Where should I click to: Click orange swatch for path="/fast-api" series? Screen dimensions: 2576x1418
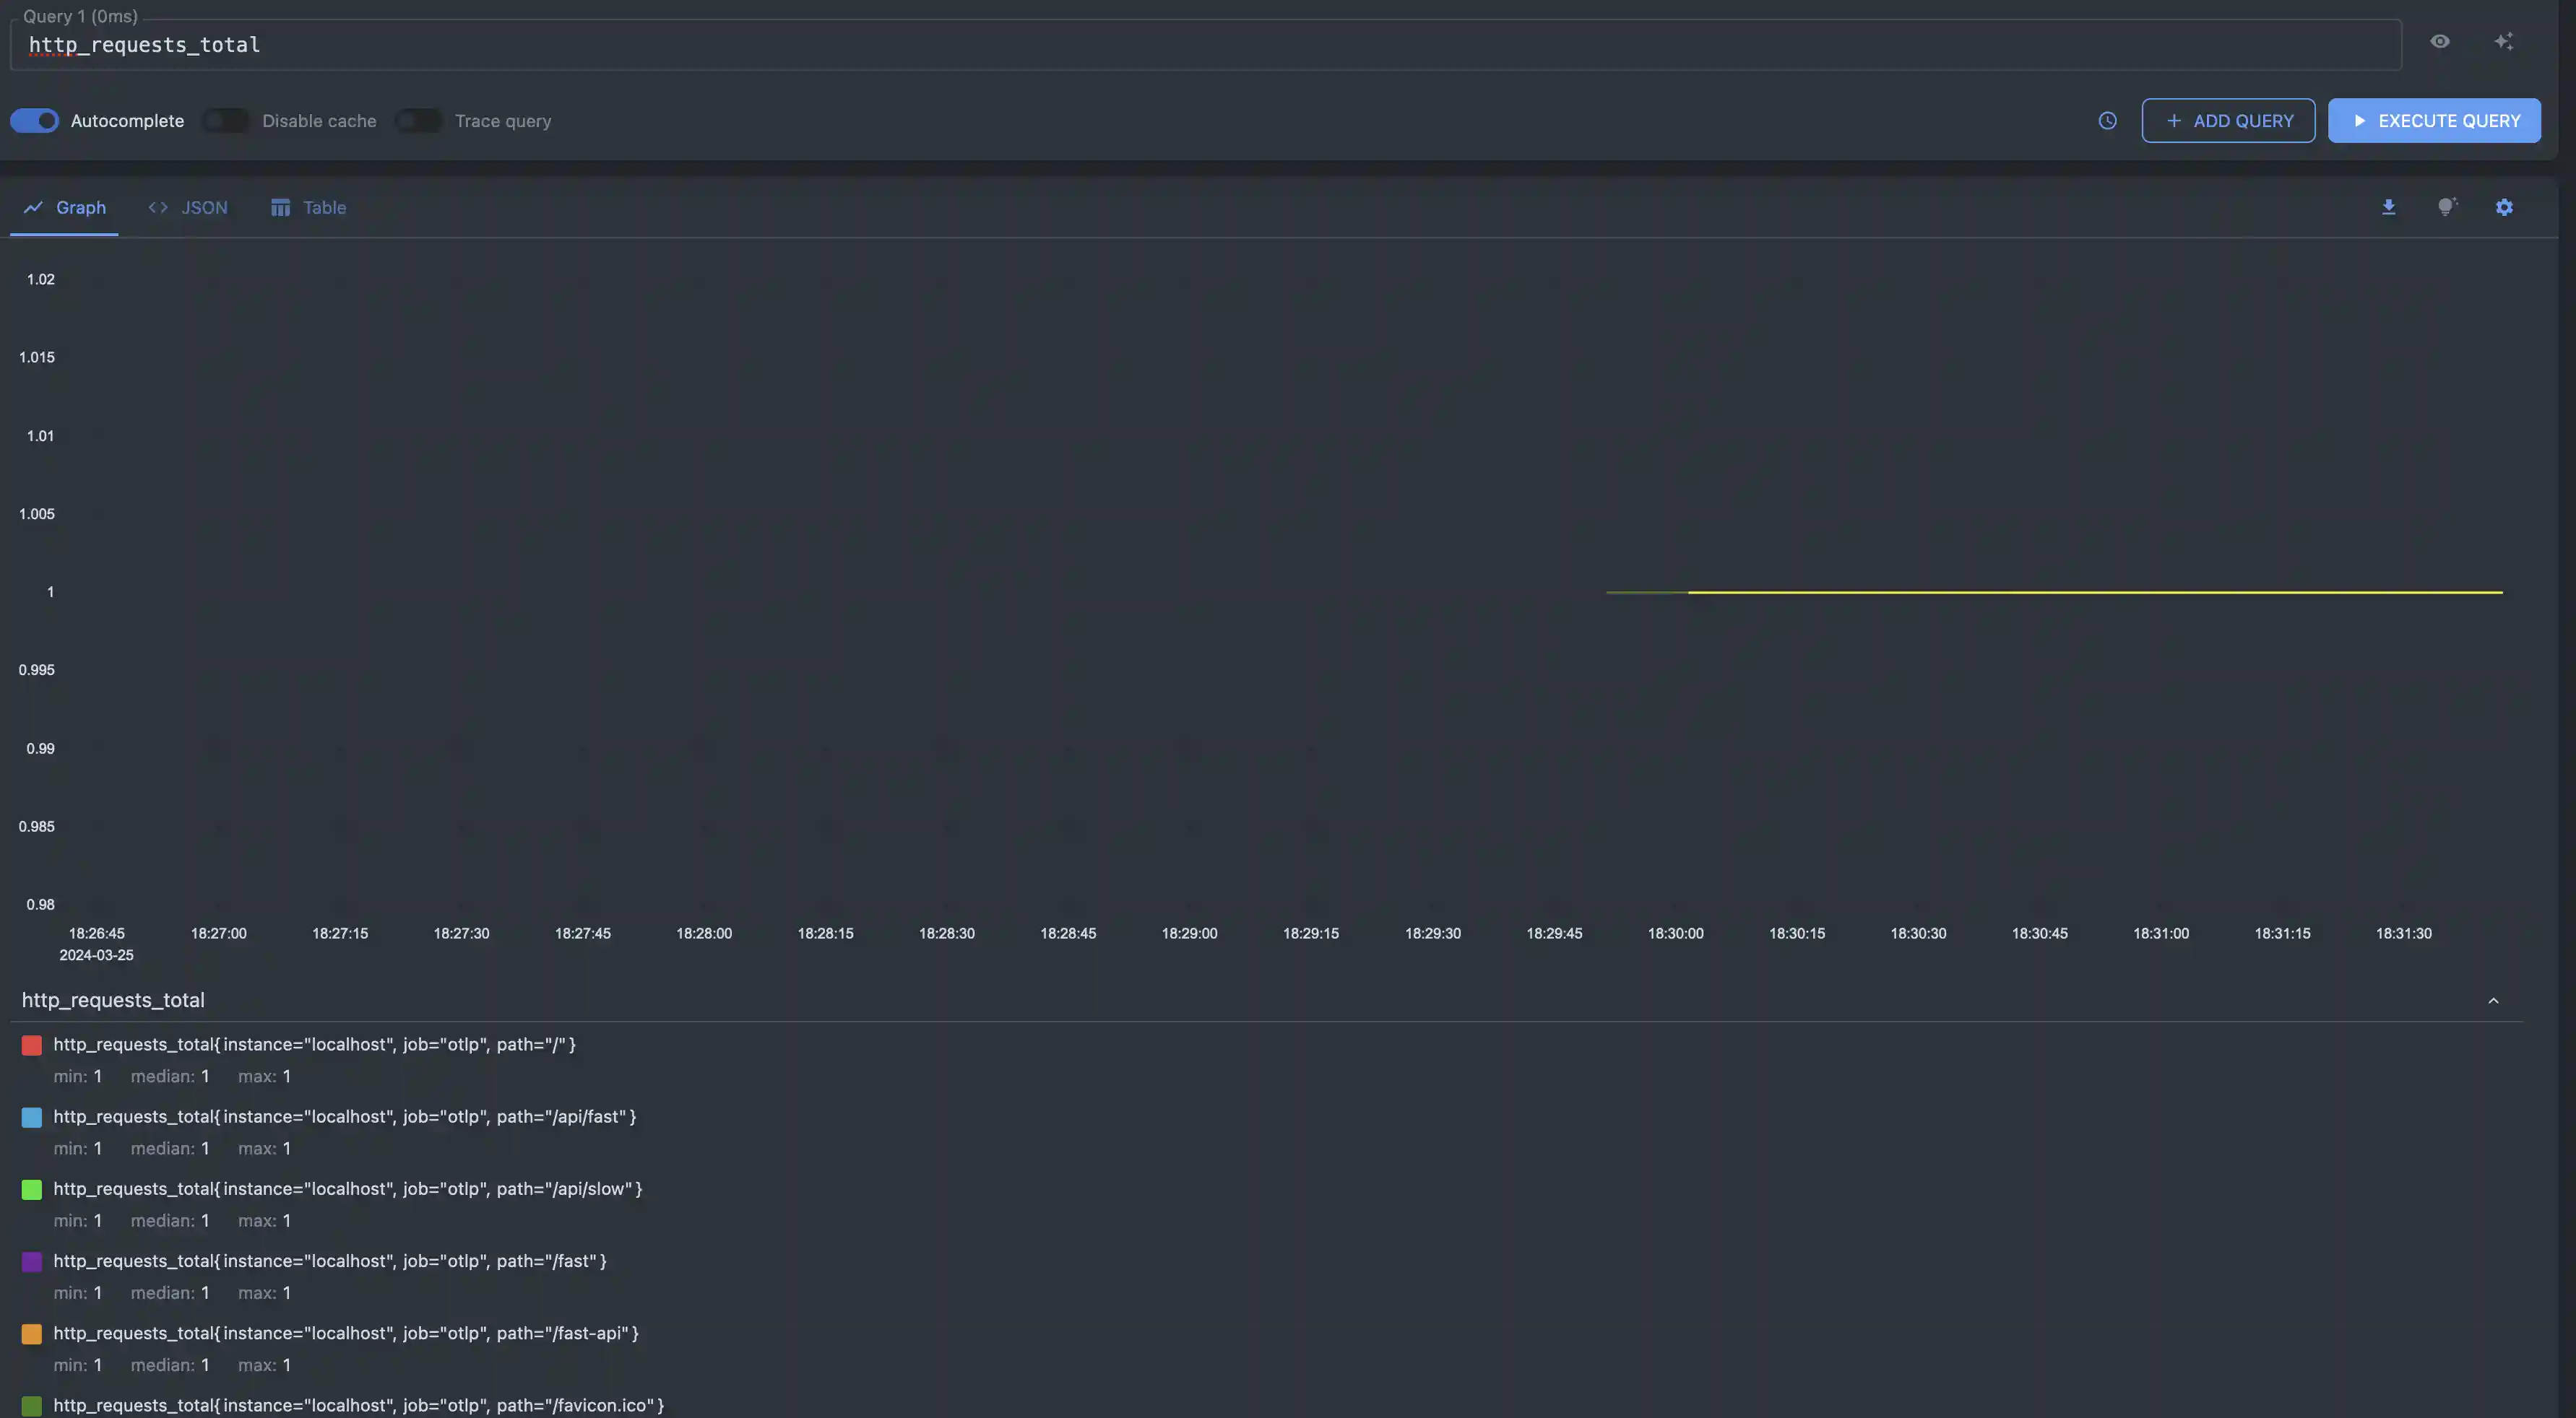coord(32,1334)
